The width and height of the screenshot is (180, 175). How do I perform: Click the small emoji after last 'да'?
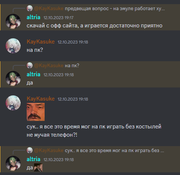[38, 167]
